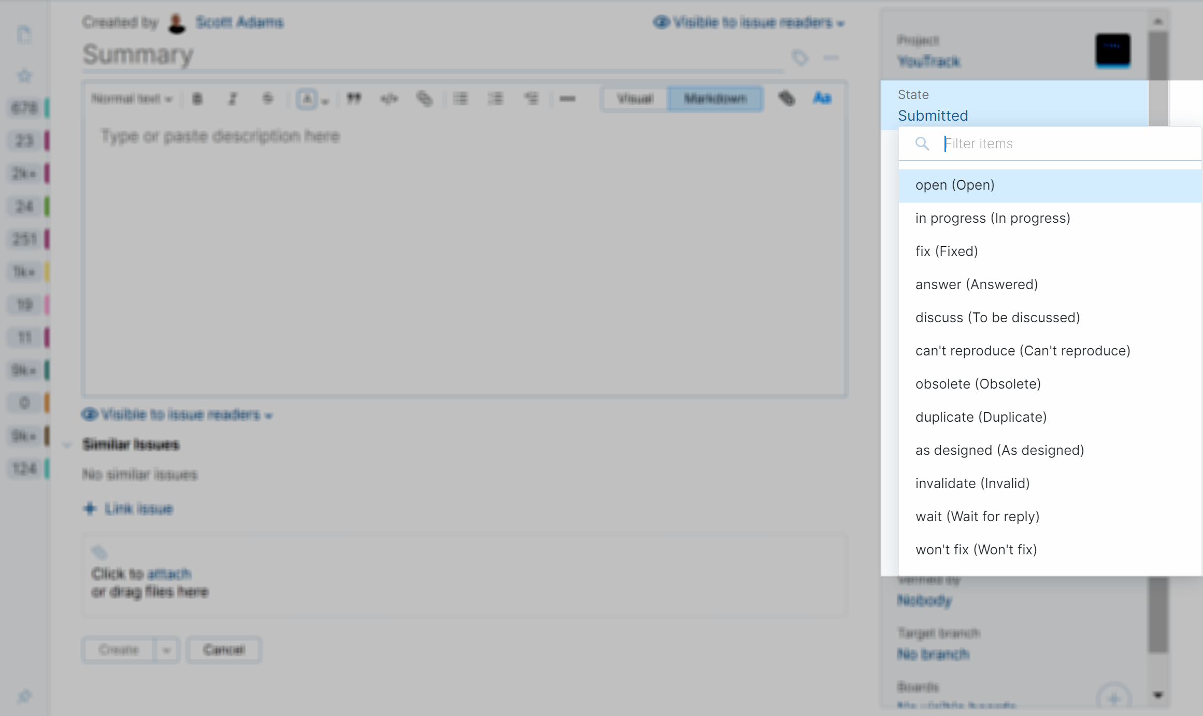Open starred items via the star sidebar icon
The image size is (1203, 716).
point(24,75)
